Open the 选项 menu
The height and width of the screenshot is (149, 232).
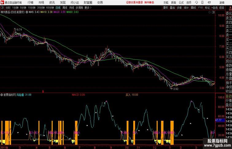pyautogui.click(x=189, y=2)
